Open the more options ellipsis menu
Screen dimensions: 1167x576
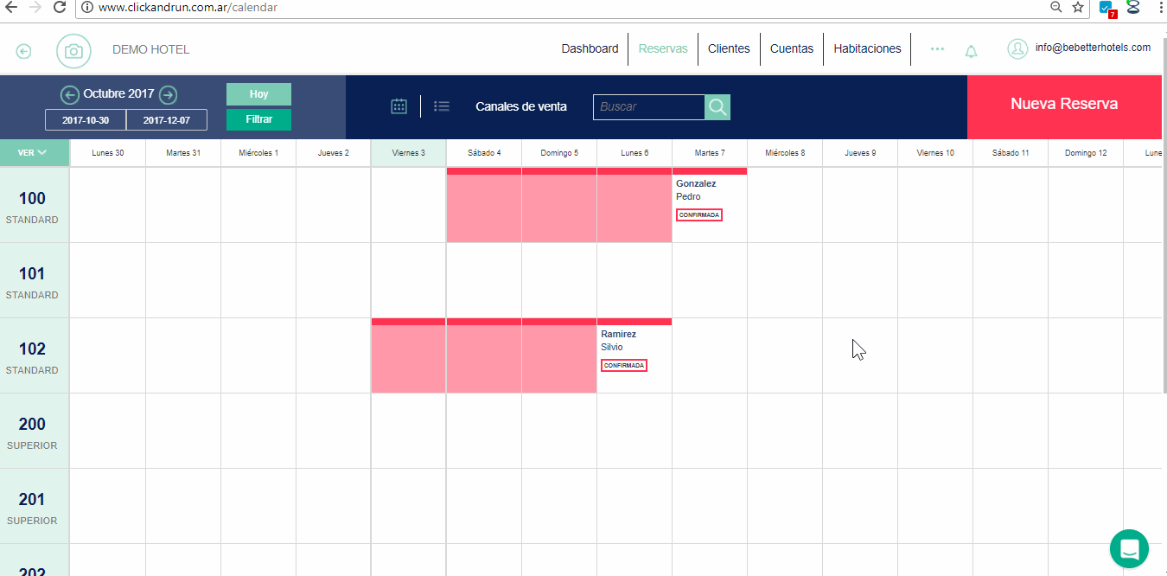tap(937, 49)
